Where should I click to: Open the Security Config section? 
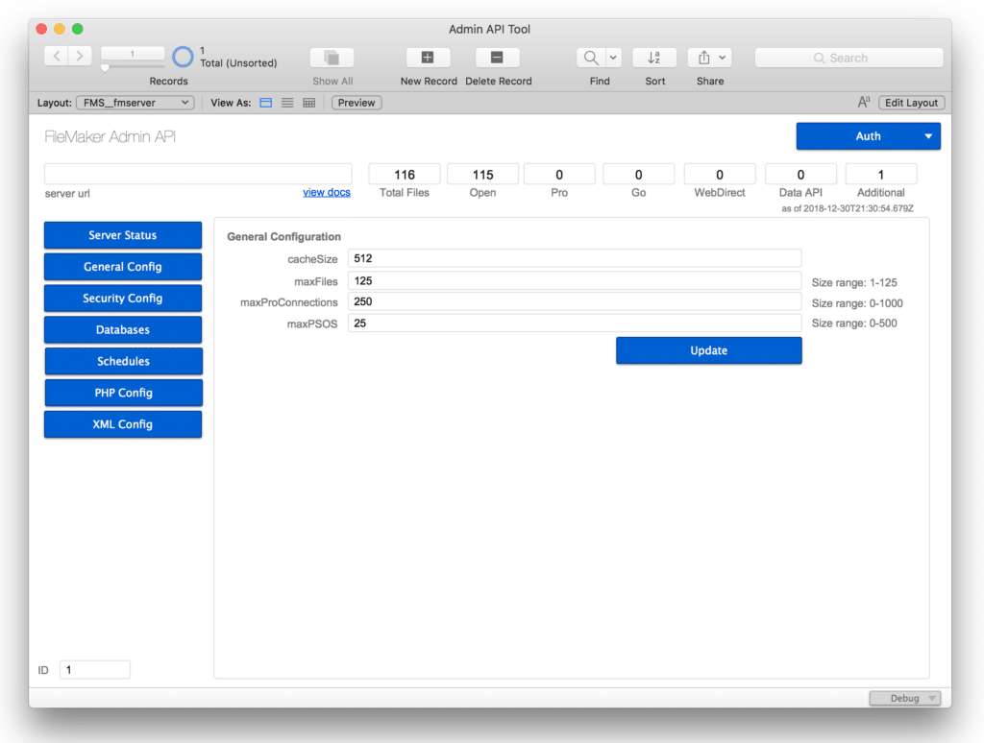123,298
